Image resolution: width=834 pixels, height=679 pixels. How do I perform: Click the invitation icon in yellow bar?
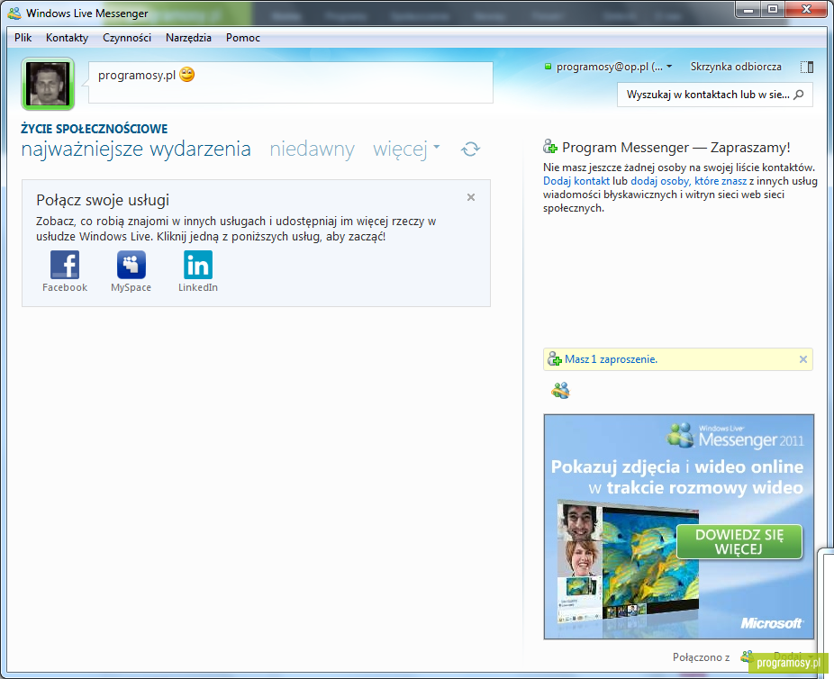pos(555,359)
